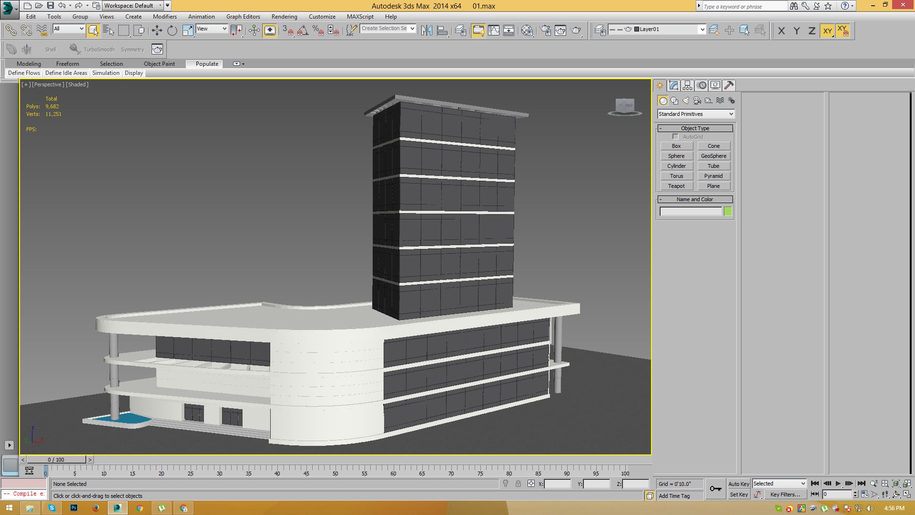Open the Material Editor checkered sphere icon
Screen dimensions: 915x515
[x=527, y=31]
